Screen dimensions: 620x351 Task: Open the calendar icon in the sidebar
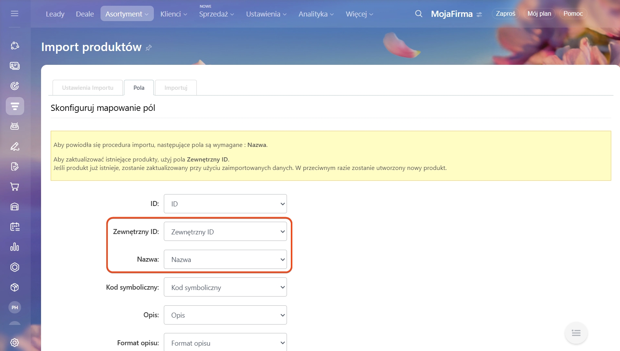[15, 227]
